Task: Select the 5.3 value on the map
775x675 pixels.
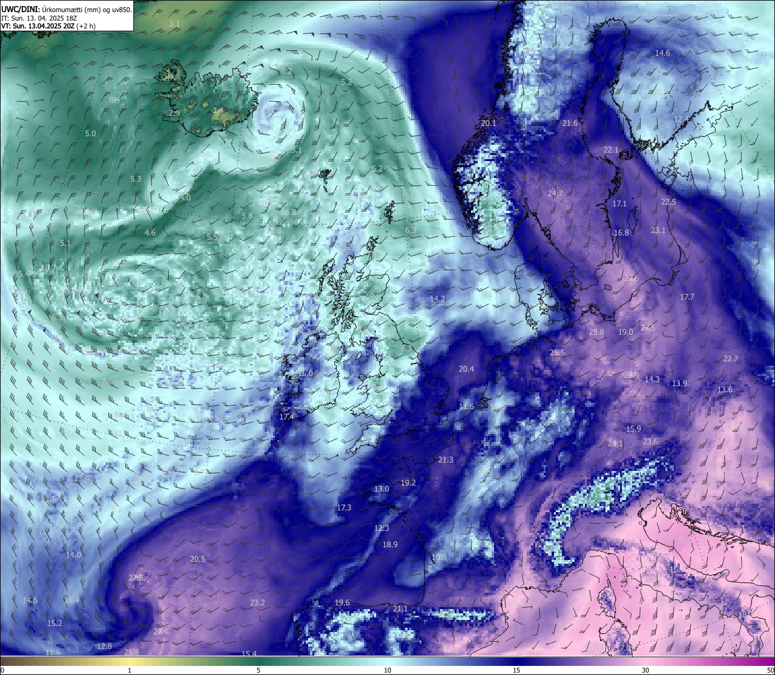Action: [136, 179]
